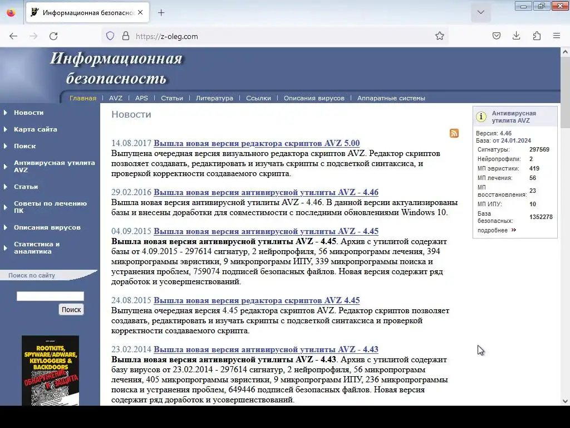Click the Firefox logo icon
The height and width of the screenshot is (428, 570).
pos(11,13)
